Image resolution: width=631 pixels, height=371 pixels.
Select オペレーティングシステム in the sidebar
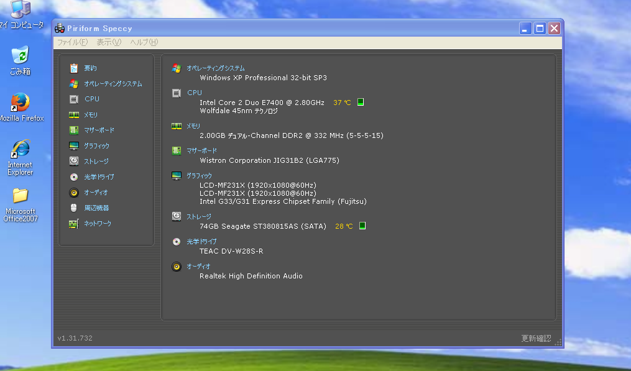pos(113,84)
